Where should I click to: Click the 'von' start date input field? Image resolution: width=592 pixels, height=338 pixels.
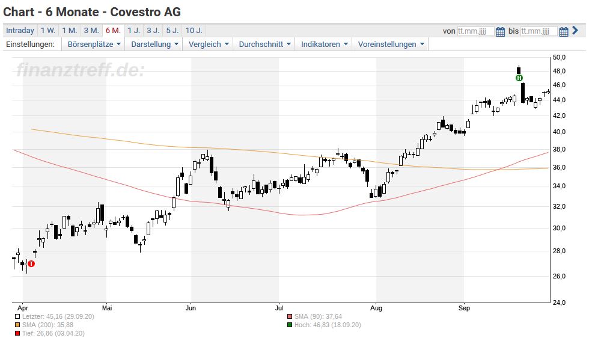475,31
